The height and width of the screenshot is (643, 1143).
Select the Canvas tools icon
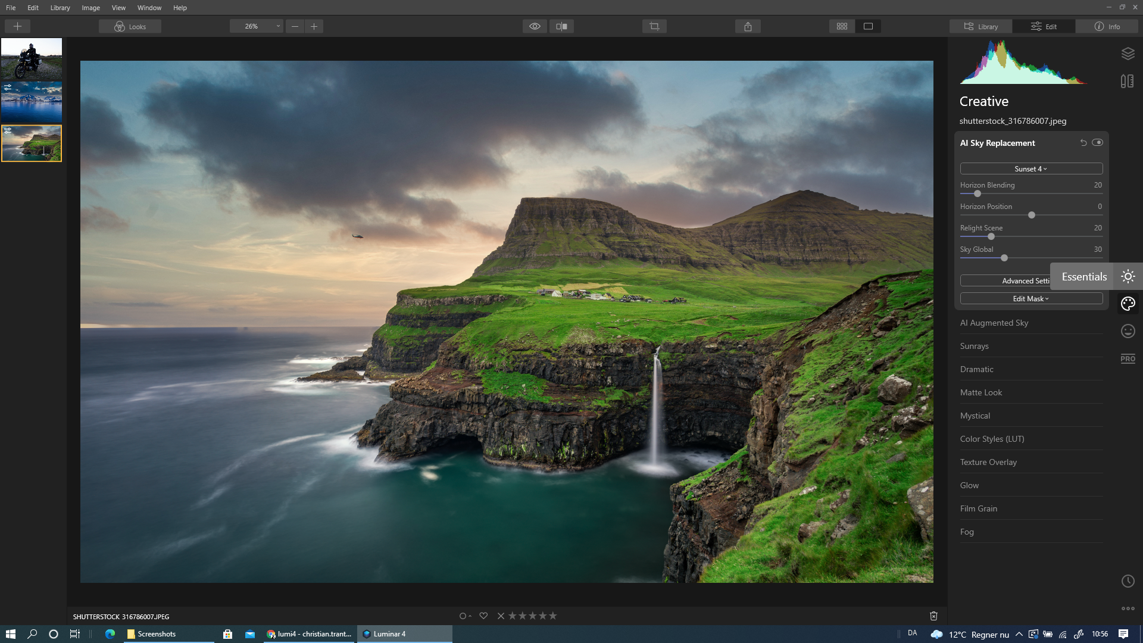1128,80
